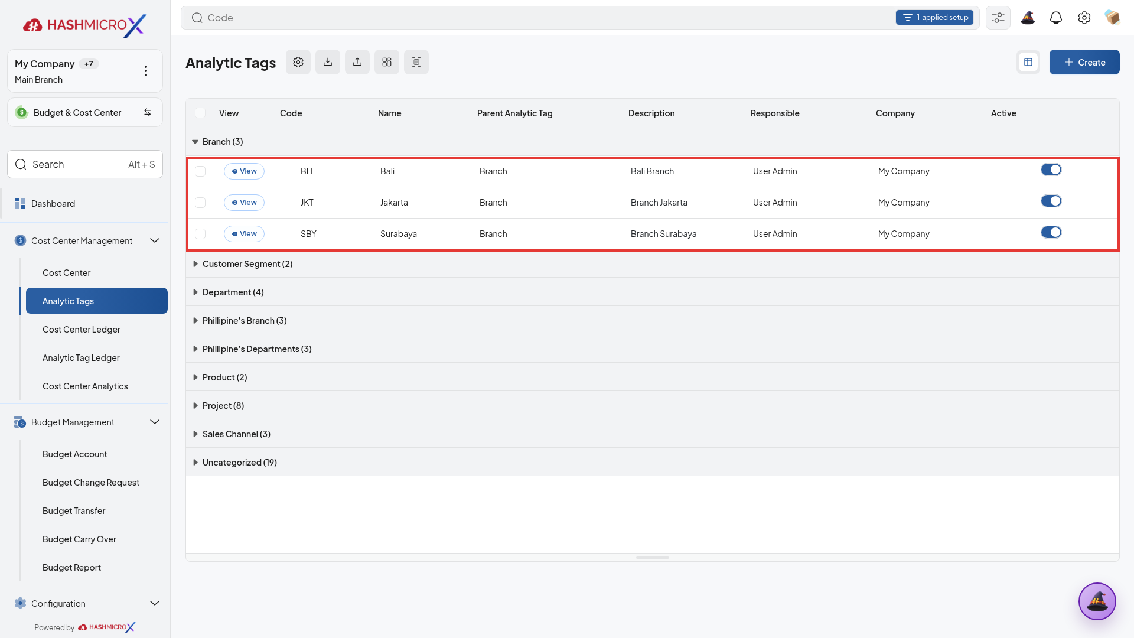Open the My Company three-dot menu
Screen dimensions: 1134x638
(146, 71)
